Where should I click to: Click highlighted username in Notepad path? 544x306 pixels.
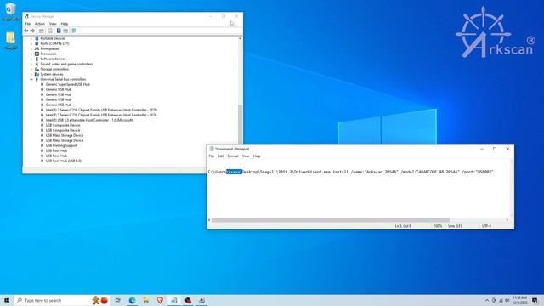234,172
